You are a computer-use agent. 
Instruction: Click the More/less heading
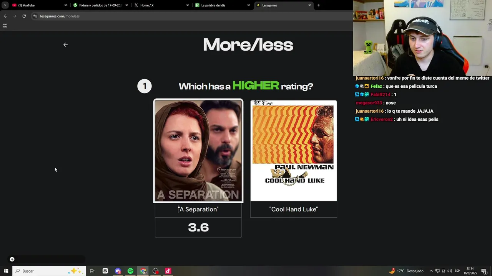[x=248, y=45]
